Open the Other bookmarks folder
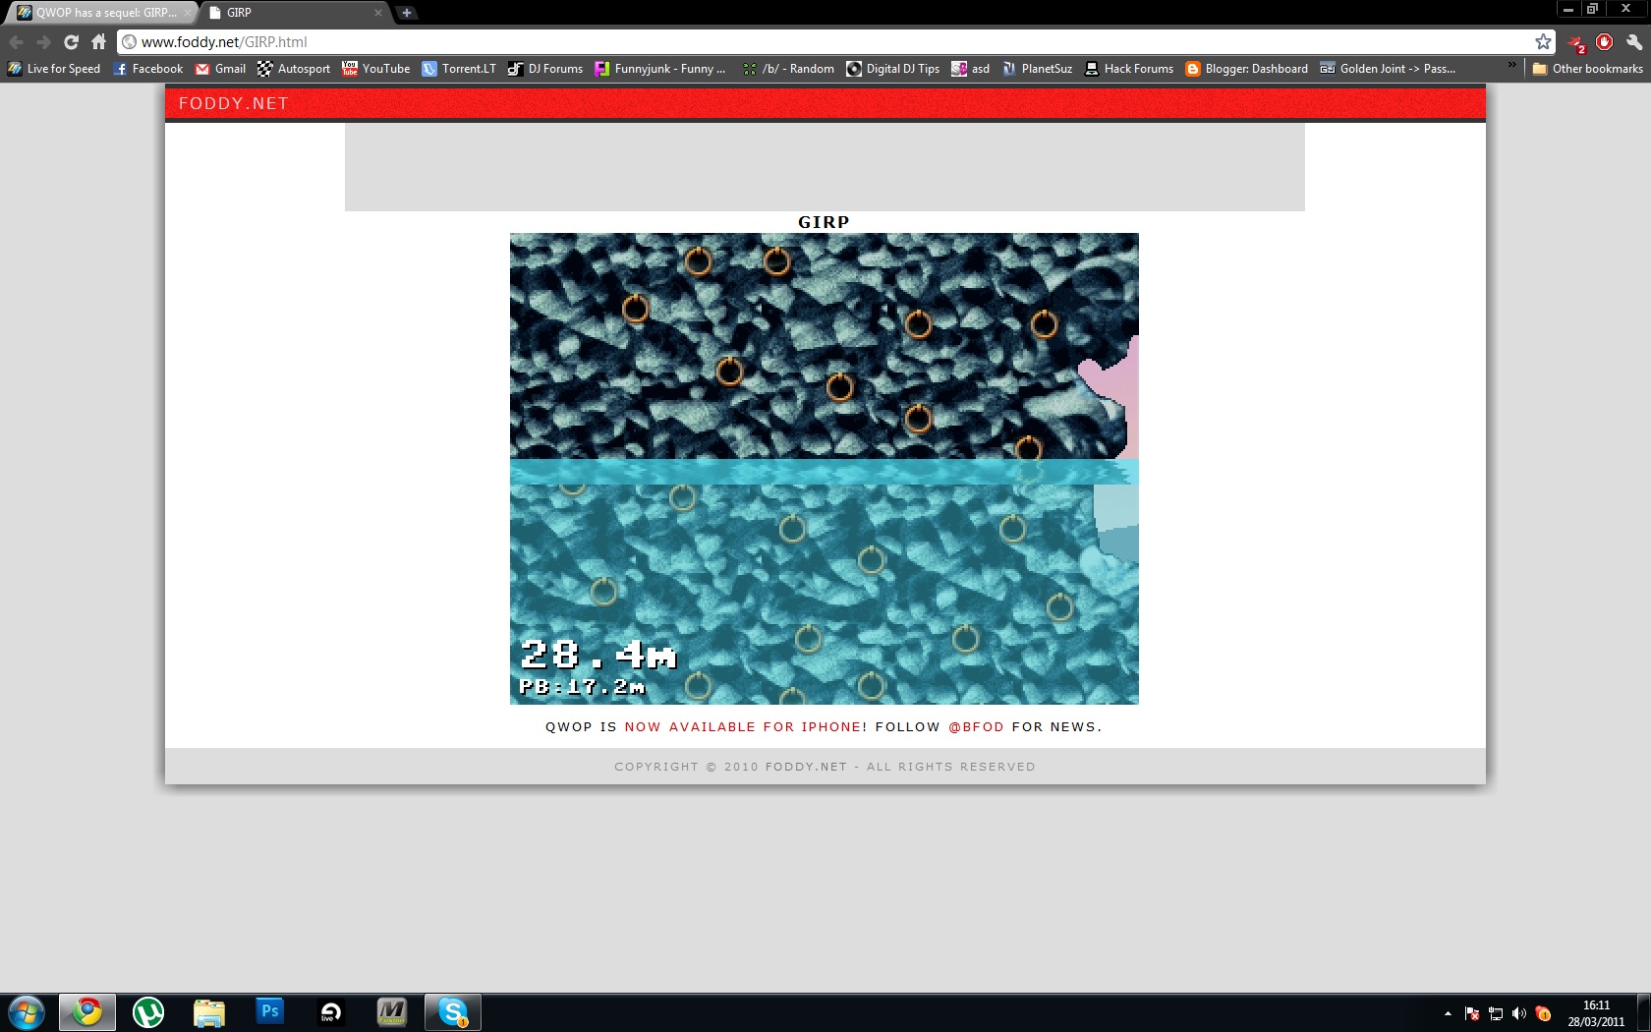This screenshot has height=1032, width=1651. [1588, 69]
